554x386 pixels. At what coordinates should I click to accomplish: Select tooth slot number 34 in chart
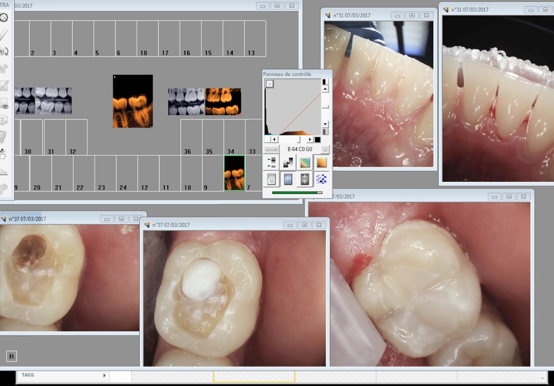(x=231, y=152)
